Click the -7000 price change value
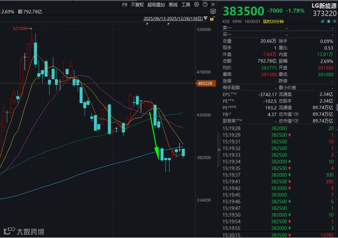The width and height of the screenshot is (338, 238). click(x=275, y=11)
